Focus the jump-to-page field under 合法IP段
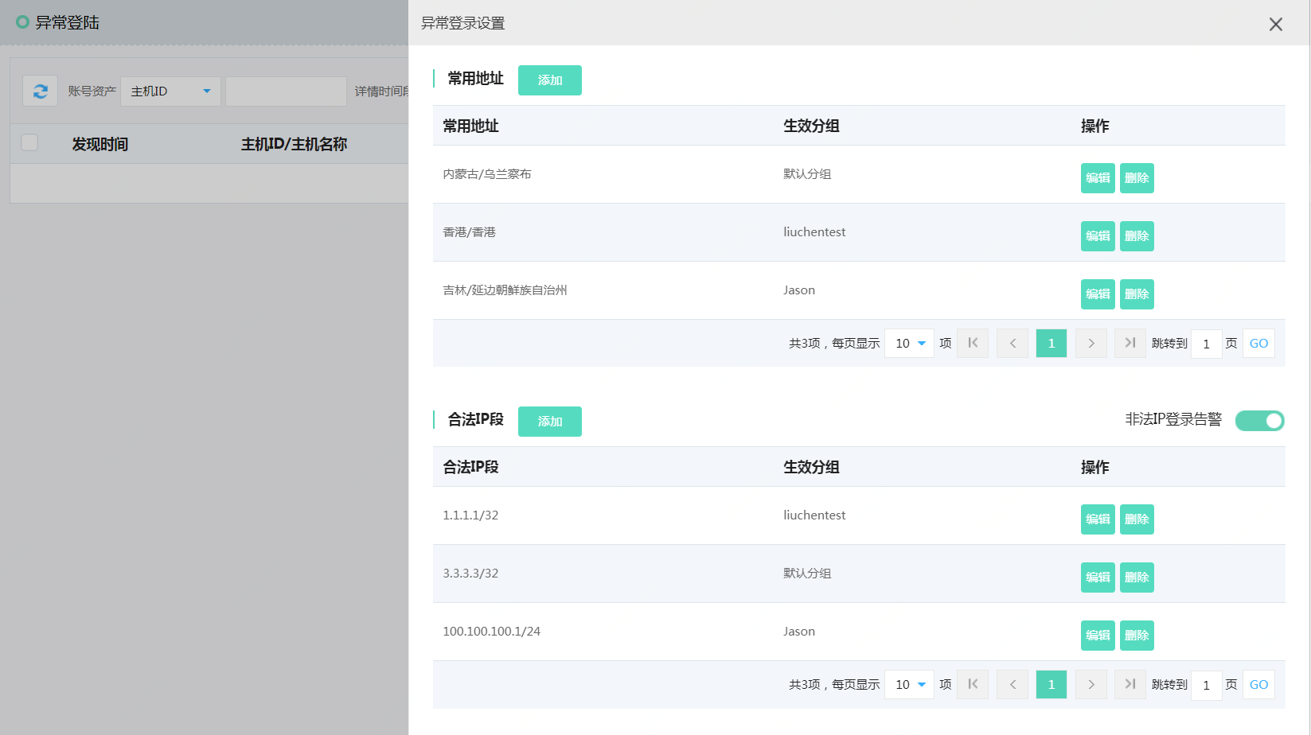This screenshot has width=1311, height=735. click(1207, 685)
